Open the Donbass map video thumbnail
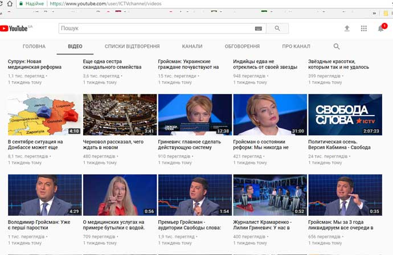The height and width of the screenshot is (255, 393). tap(44, 114)
